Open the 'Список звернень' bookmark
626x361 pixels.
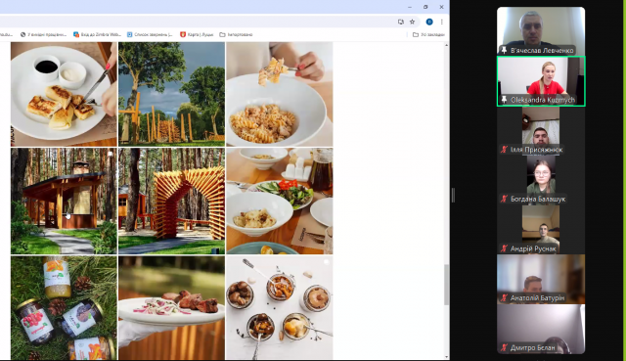click(150, 35)
